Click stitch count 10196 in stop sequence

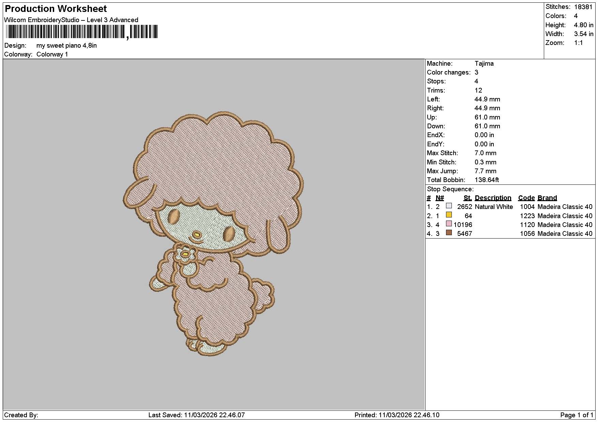pyautogui.click(x=463, y=225)
